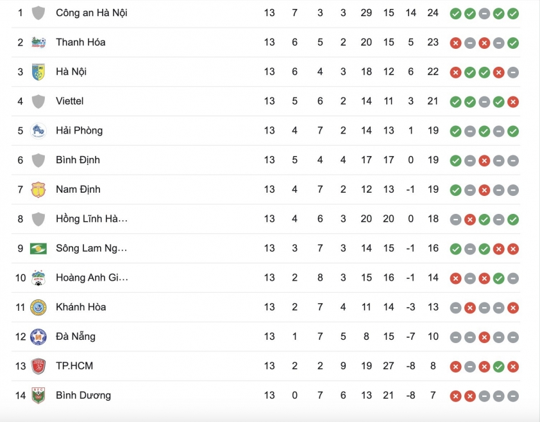Click Hà Nội's first red loss indicator
Viewport: 540px width, 422px height.
pos(455,73)
